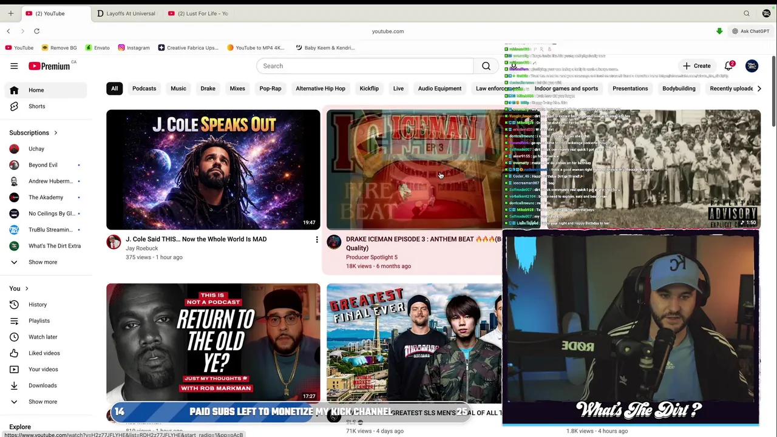Select the Drake filter chip
This screenshot has width=777, height=437.
coord(208,89)
